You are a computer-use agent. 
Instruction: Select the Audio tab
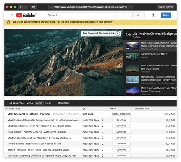point(39,103)
